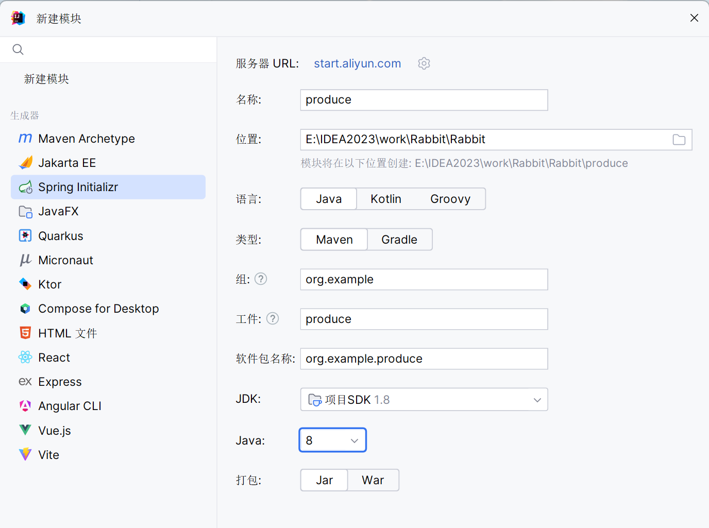
Task: Select Spring Initializr generator
Action: pyautogui.click(x=108, y=187)
